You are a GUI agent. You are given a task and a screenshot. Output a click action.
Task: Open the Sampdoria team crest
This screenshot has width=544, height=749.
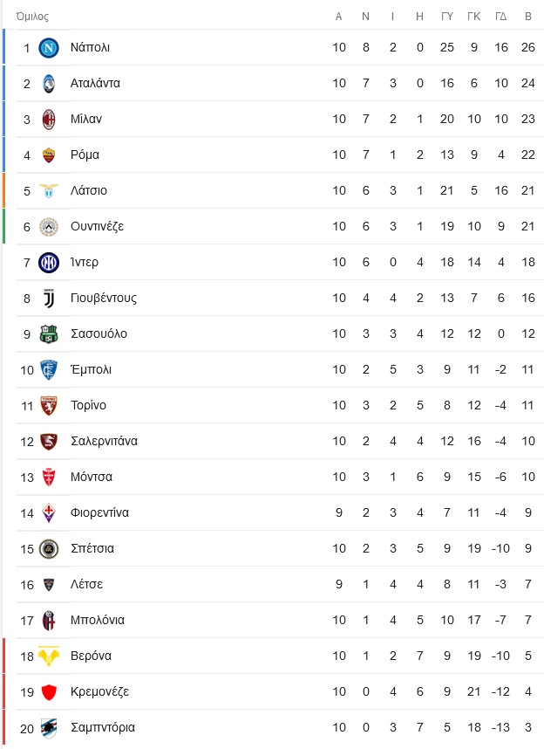[x=49, y=728]
